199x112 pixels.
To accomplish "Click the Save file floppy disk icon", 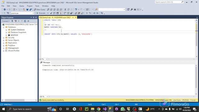I will tap(27, 10).
